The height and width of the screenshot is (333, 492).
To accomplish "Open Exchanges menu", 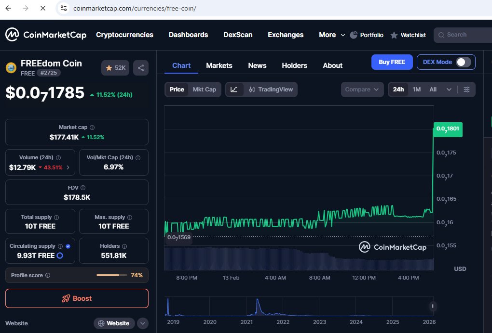I will [286, 35].
